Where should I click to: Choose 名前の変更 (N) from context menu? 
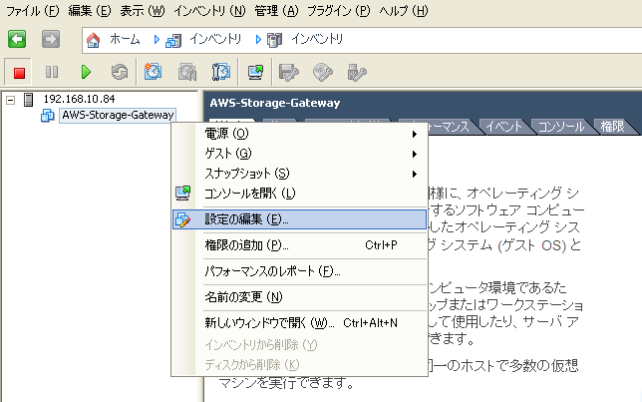(300, 297)
